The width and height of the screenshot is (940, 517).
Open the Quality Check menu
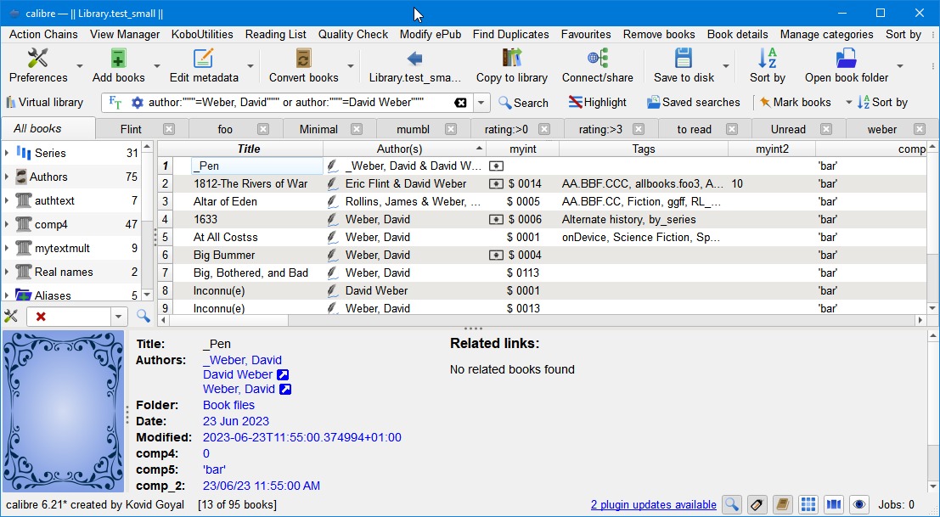point(352,34)
